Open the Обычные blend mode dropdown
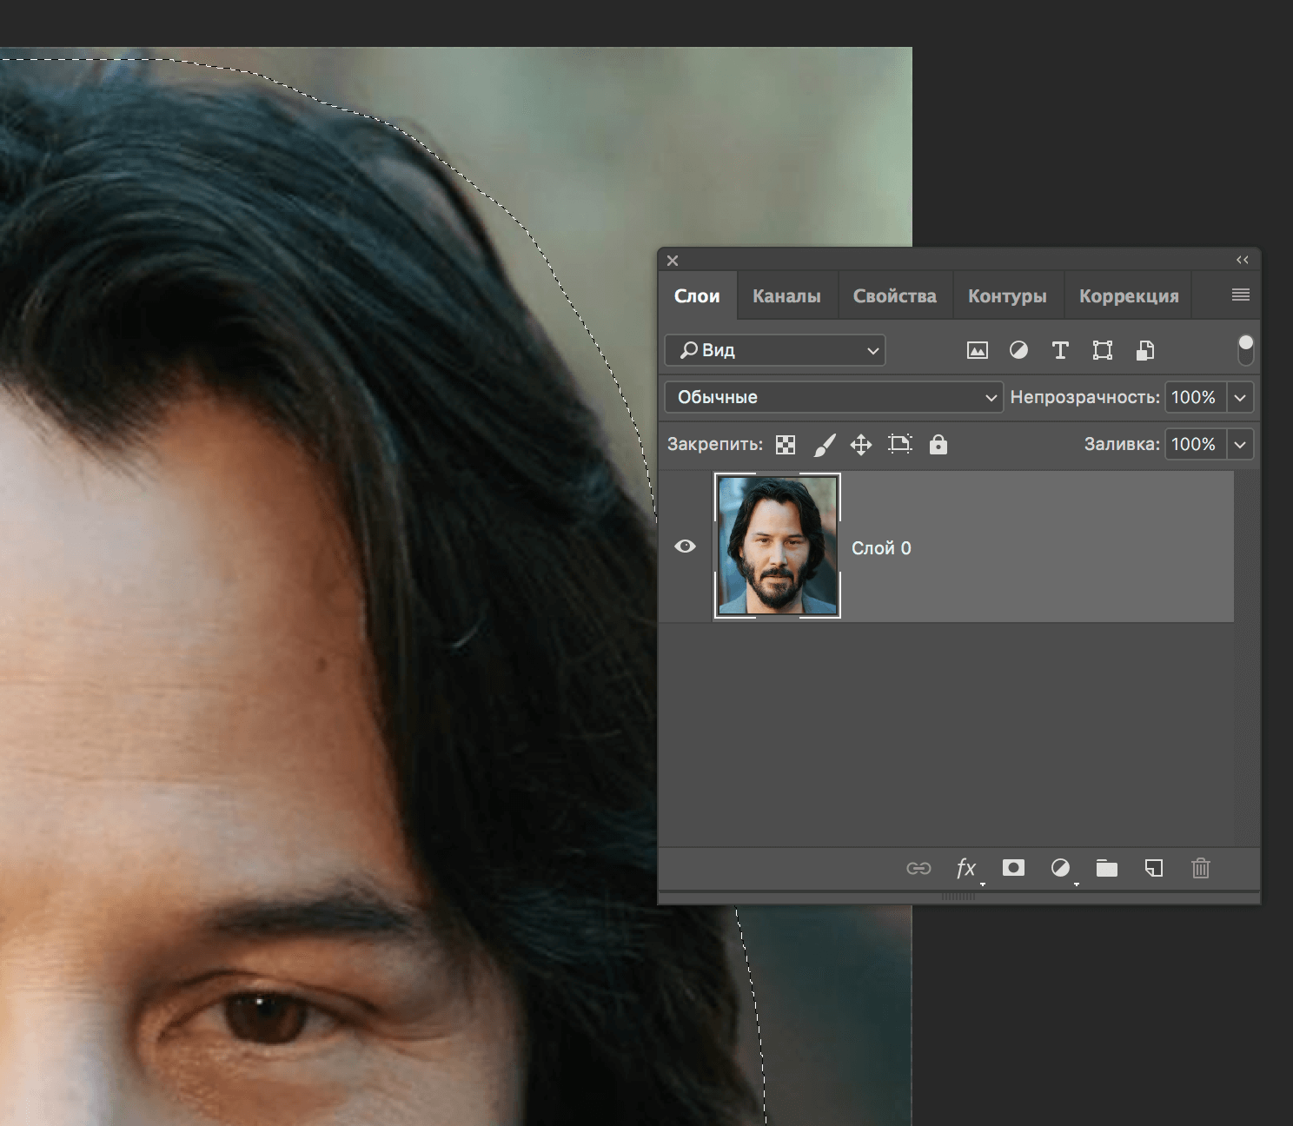The height and width of the screenshot is (1126, 1293). 834,397
